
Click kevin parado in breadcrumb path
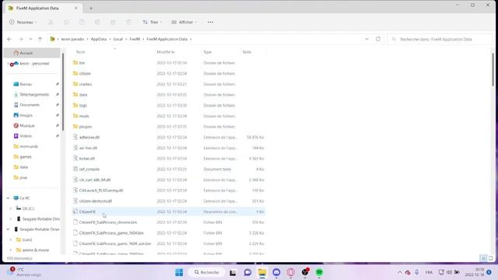coord(72,39)
